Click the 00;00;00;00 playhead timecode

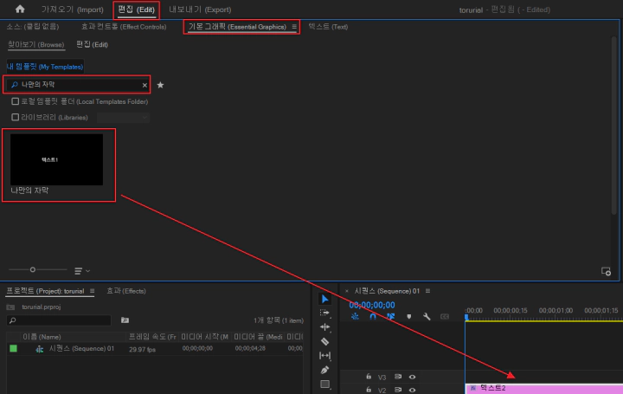click(x=372, y=305)
